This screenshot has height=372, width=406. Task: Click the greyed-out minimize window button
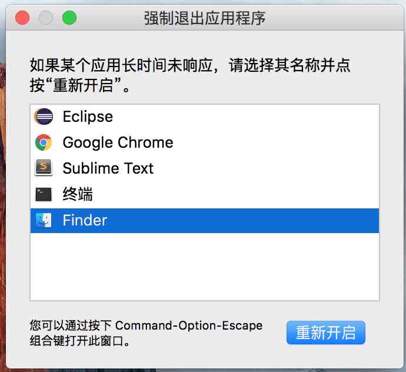click(x=46, y=18)
